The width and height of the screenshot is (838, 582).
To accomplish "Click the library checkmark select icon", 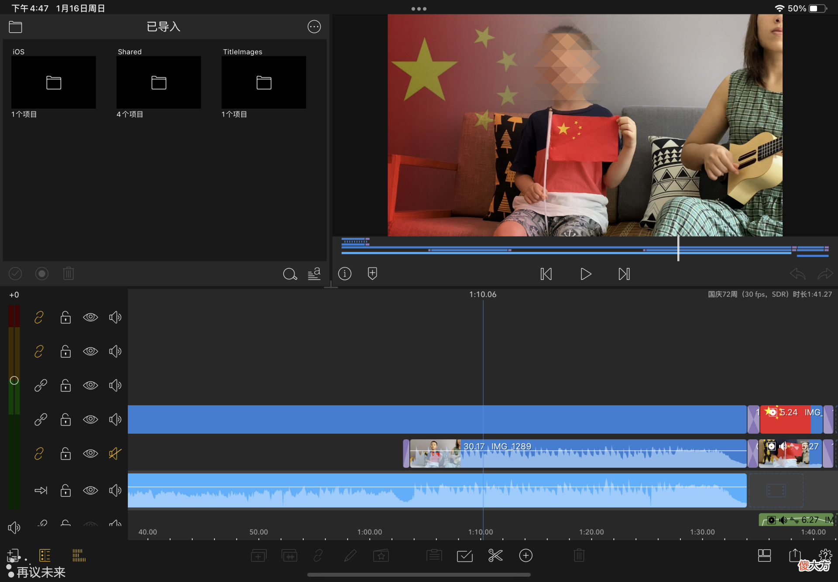I will click(15, 274).
